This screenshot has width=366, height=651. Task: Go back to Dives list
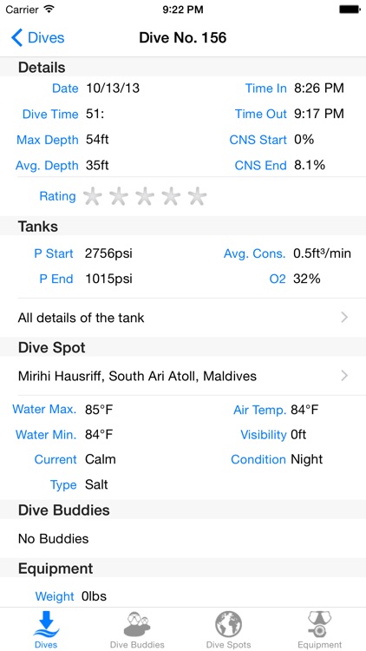point(38,38)
